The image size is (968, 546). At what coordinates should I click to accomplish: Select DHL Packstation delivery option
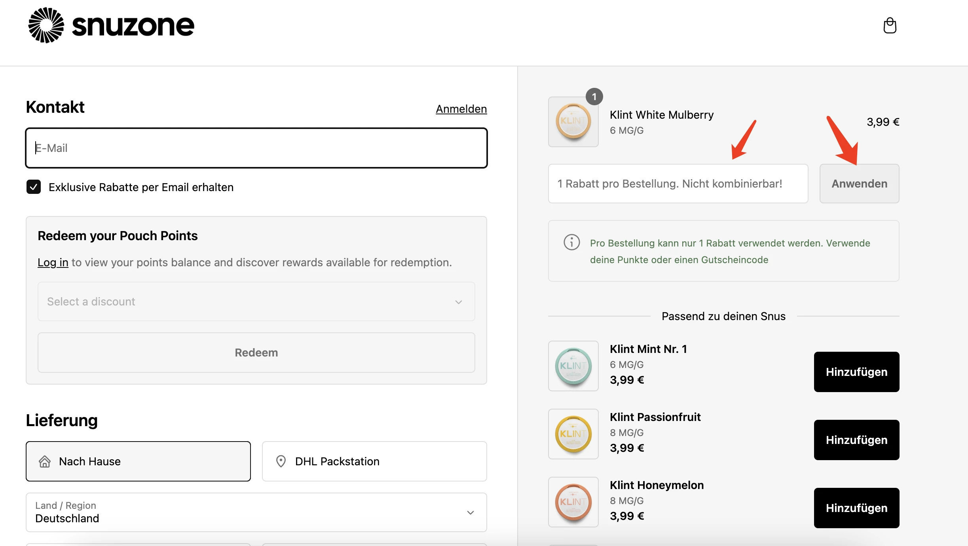[374, 461]
